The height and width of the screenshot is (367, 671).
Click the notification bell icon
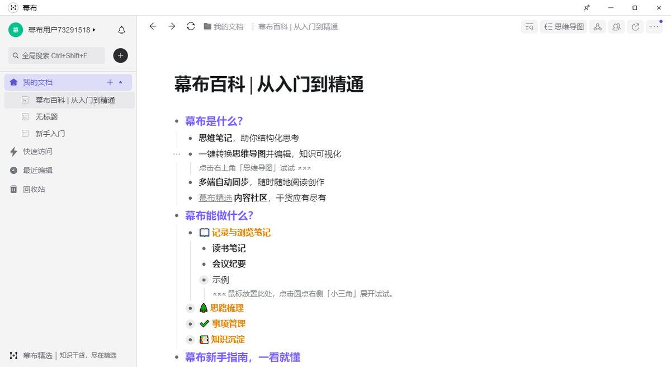coord(121,30)
